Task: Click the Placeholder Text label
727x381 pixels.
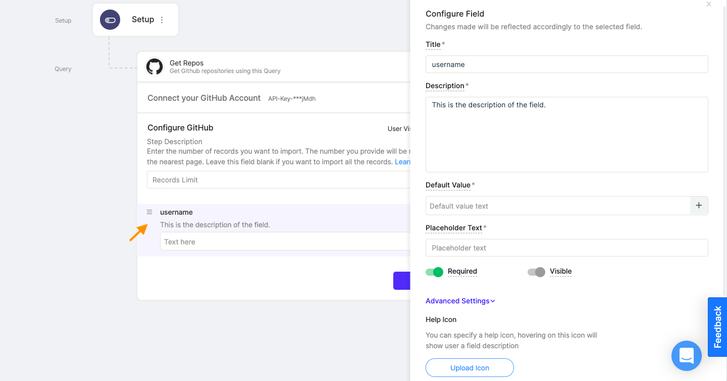Action: point(454,228)
